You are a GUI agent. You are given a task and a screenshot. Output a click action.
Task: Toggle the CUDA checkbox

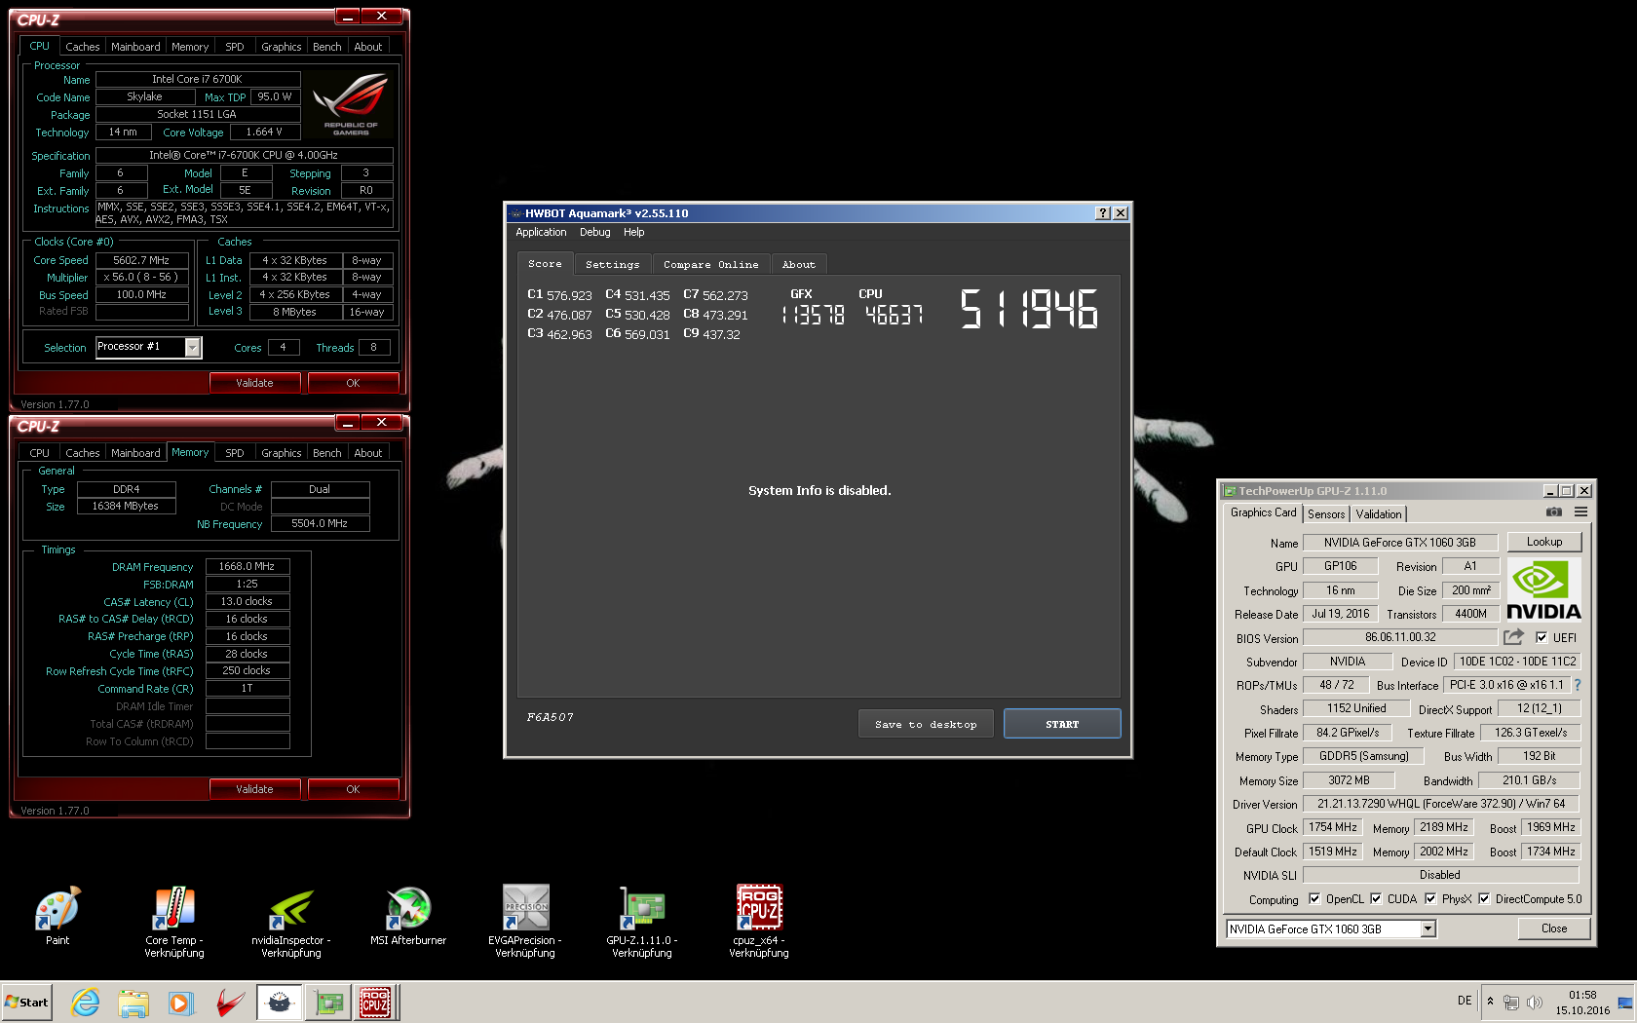click(x=1376, y=899)
